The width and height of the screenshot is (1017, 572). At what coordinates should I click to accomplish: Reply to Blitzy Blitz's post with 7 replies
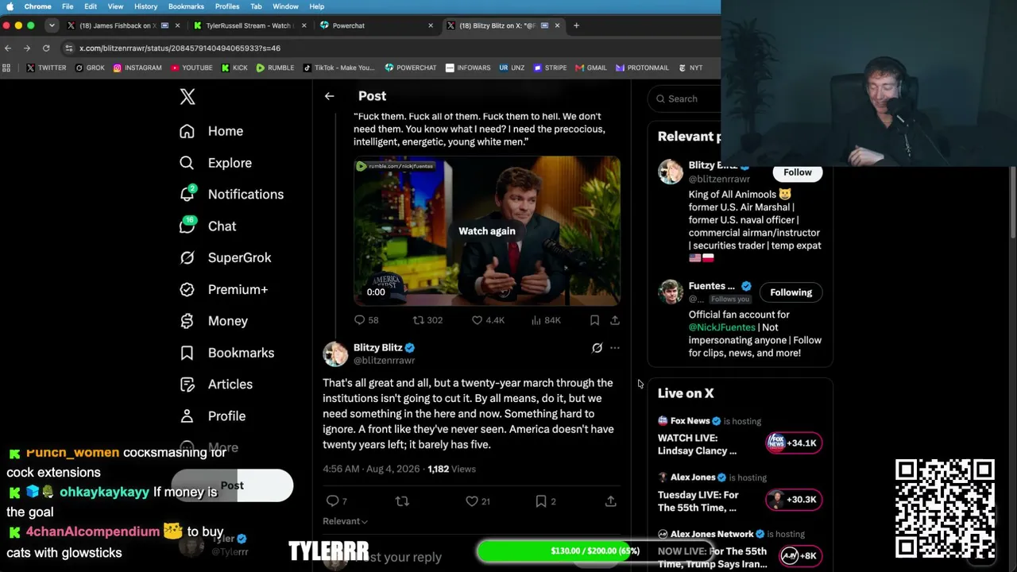click(336, 501)
